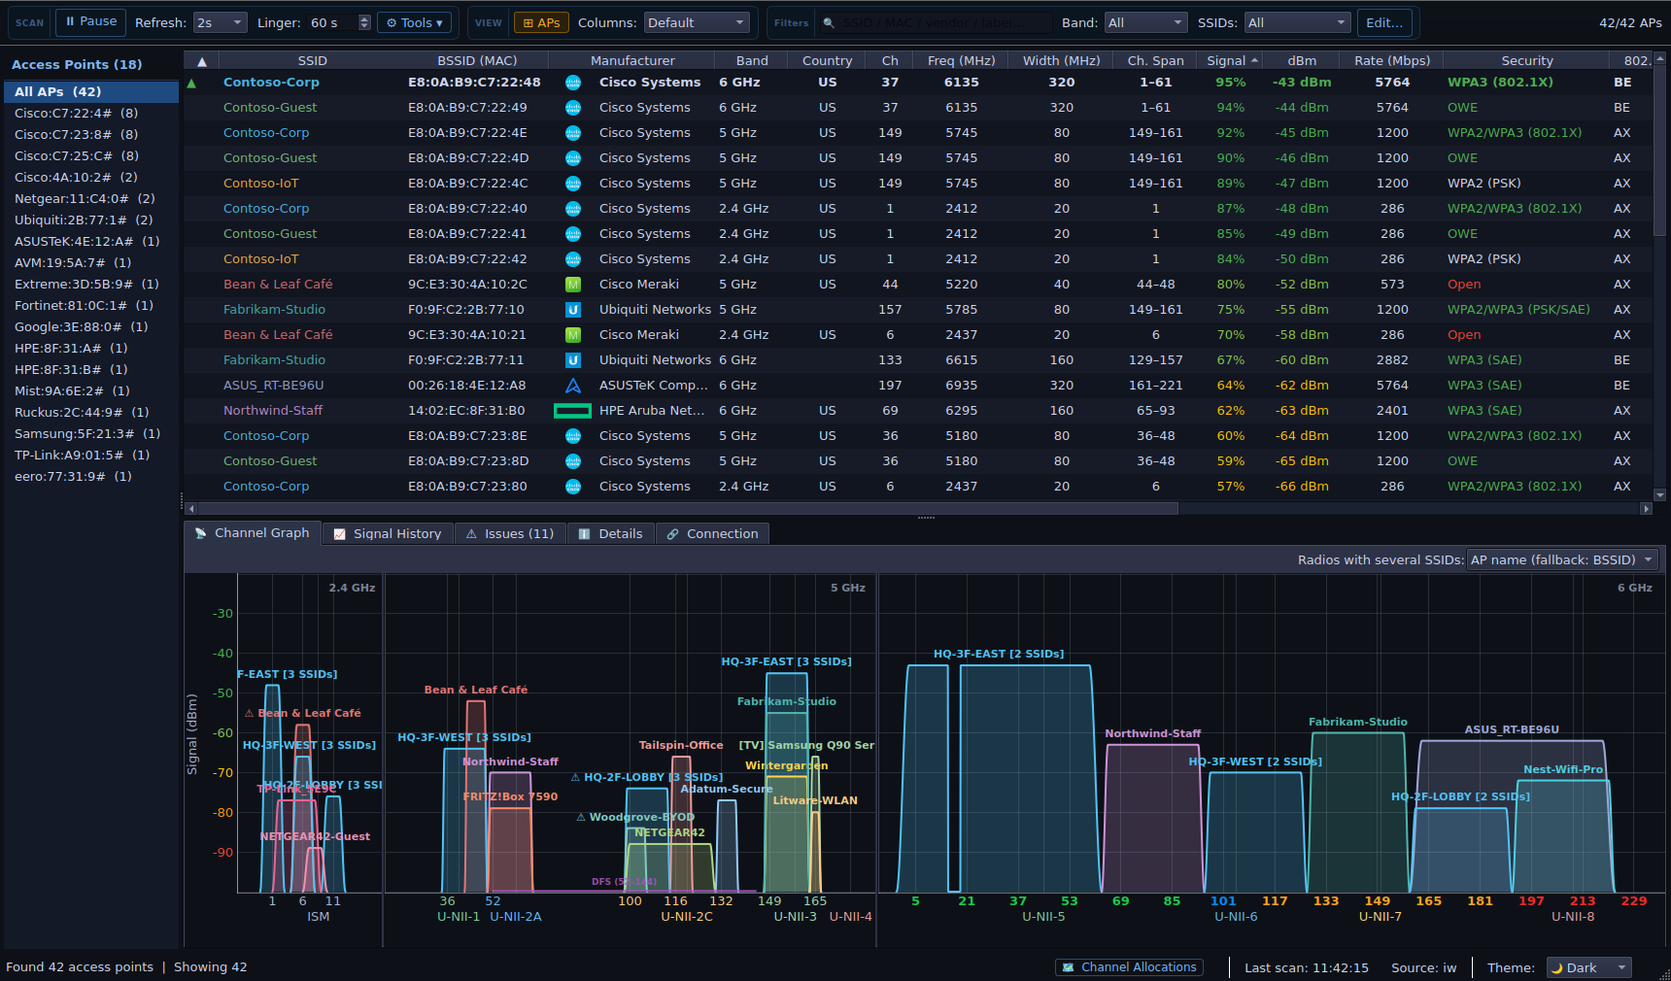This screenshot has height=981, width=1671.
Task: Click the connected-AP triangle icon column header
Action: pyautogui.click(x=201, y=60)
